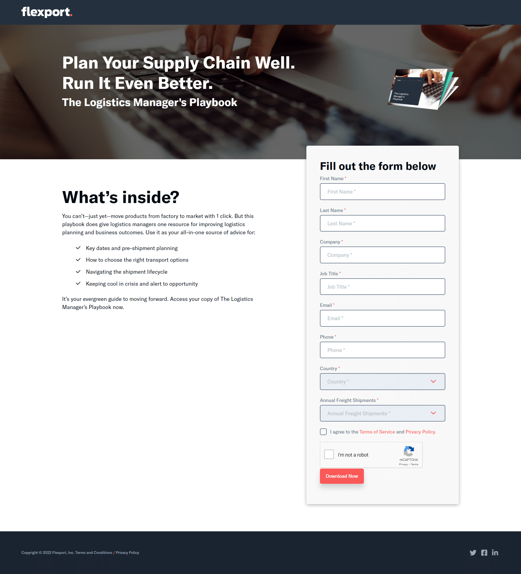
Task: Open the Country selector chevron
Action: (434, 382)
